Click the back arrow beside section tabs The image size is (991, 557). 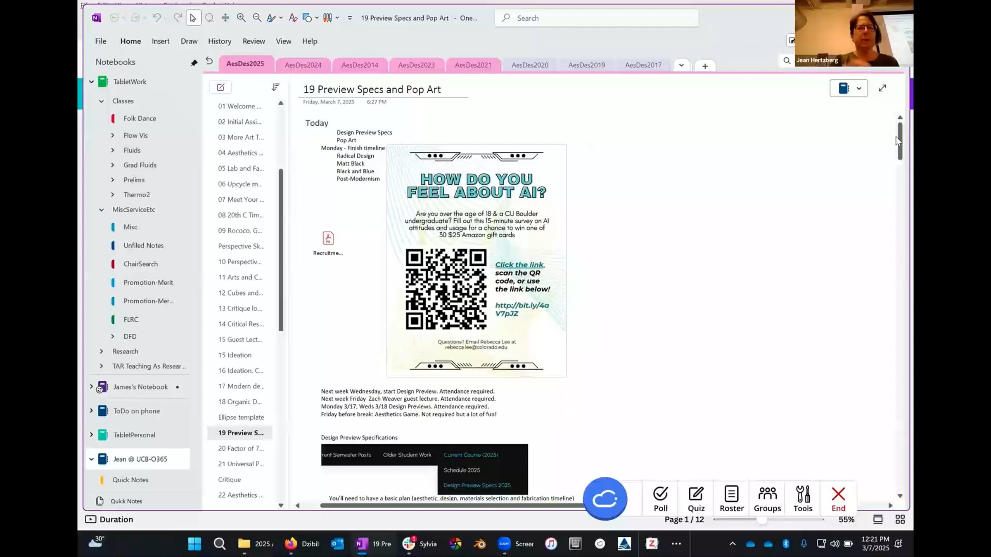tap(209, 61)
